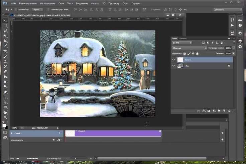Select the Hand tool
246x164 pixels.
[5, 113]
